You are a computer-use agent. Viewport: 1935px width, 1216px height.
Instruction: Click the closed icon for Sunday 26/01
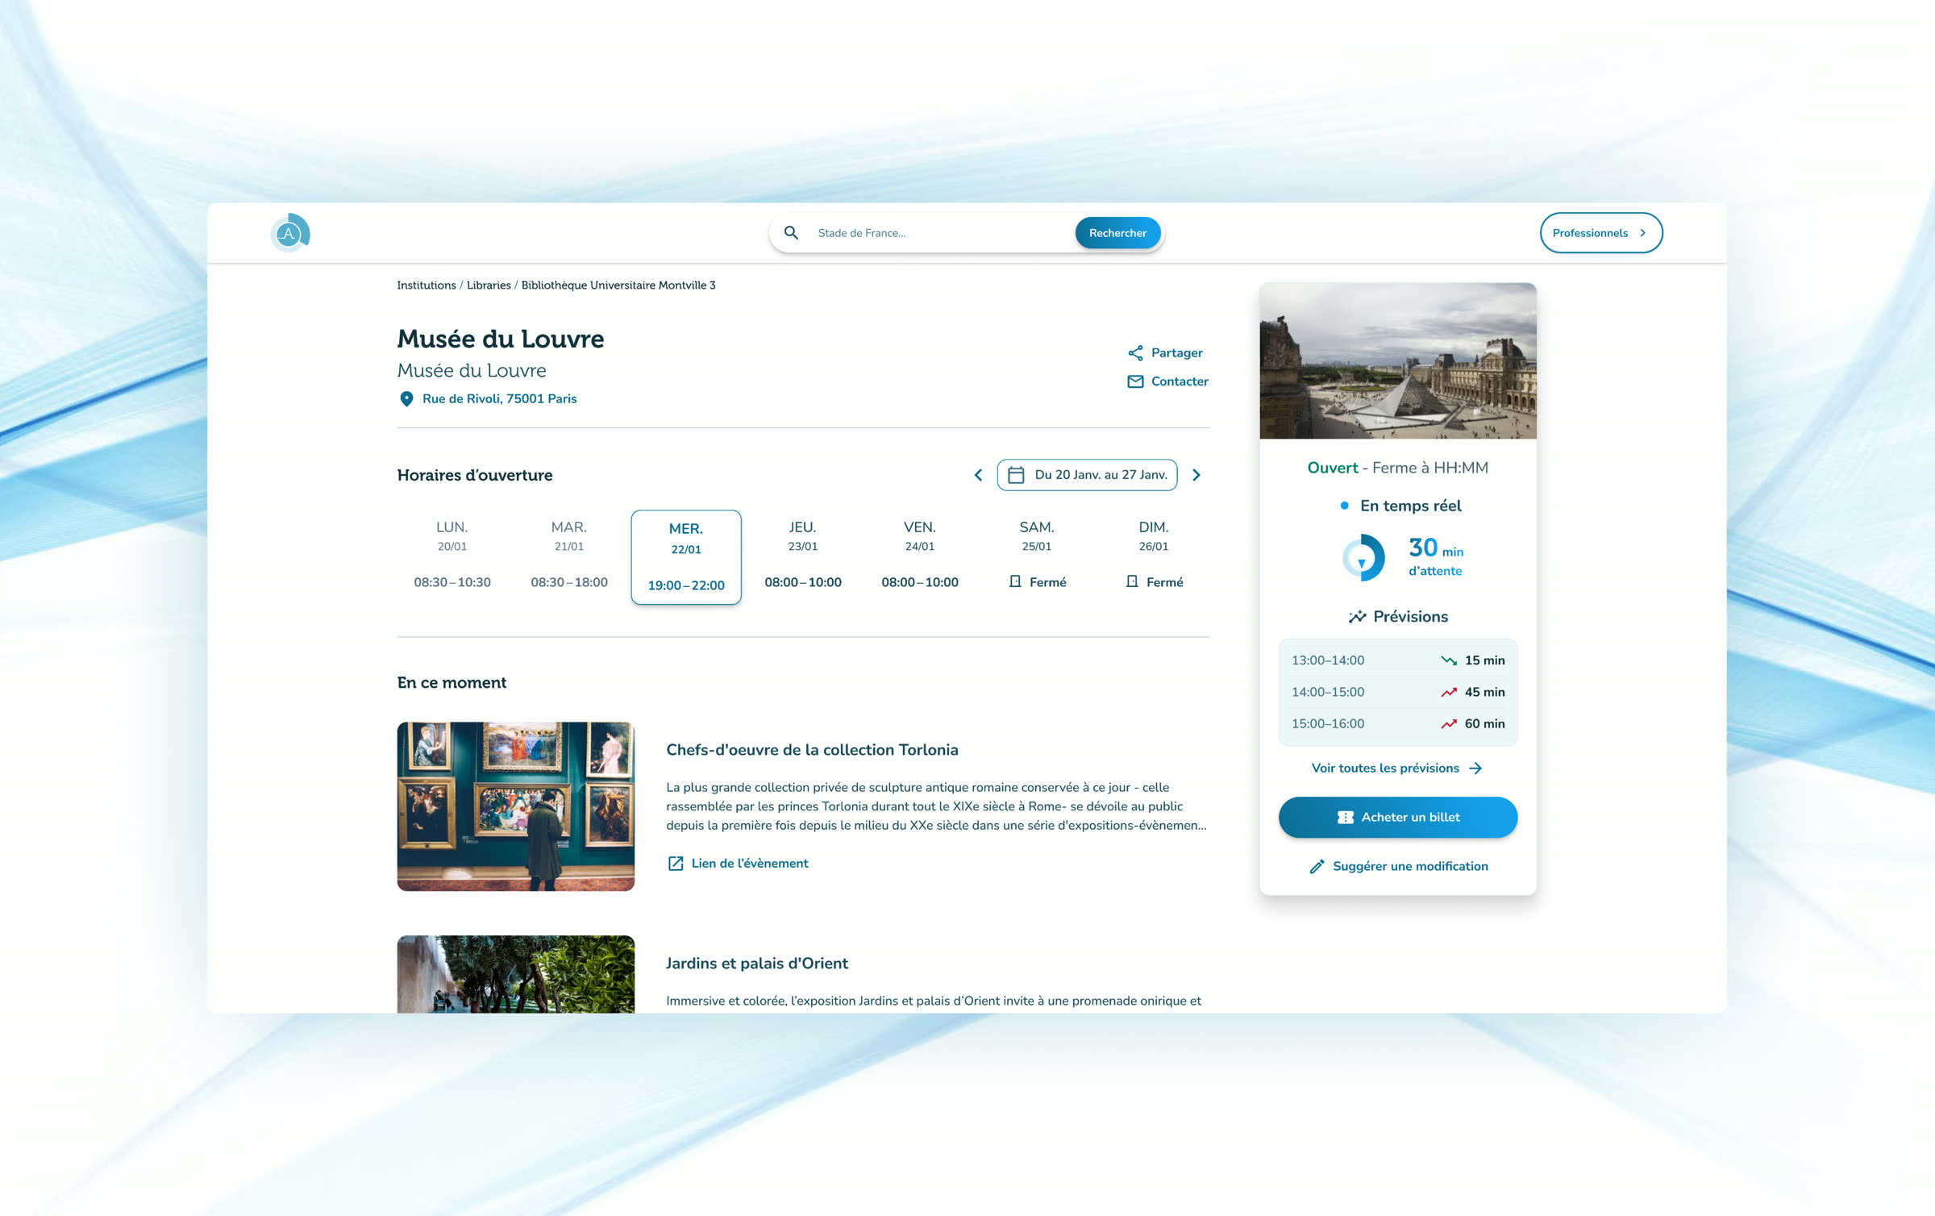1132,582
